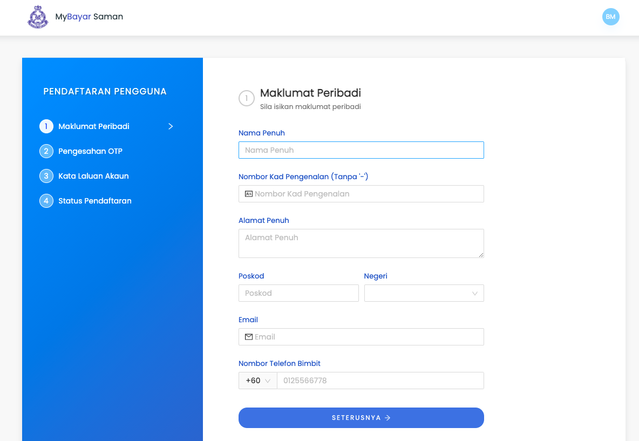This screenshot has width=639, height=441.
Task: Click the Poskod input field
Action: click(x=298, y=293)
